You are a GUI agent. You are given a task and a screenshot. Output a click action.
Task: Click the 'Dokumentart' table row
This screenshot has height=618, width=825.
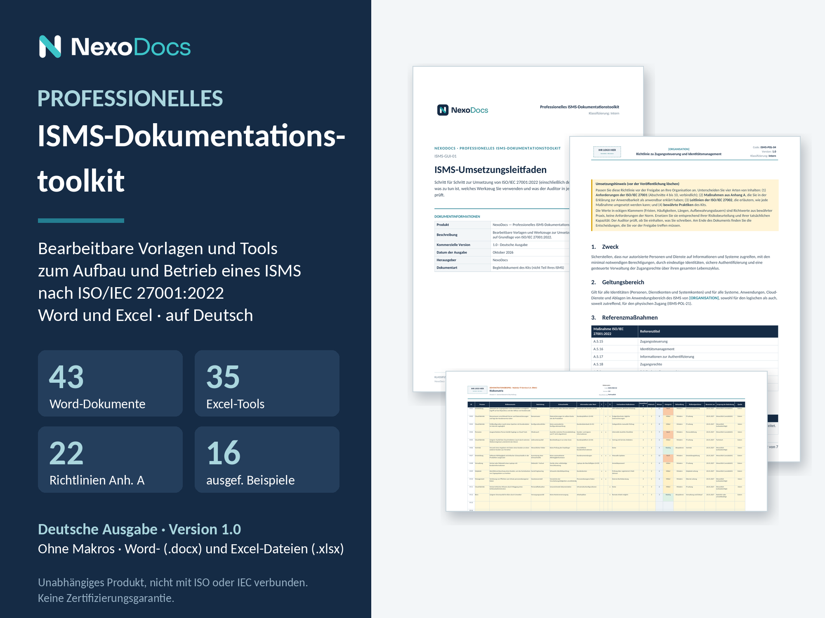point(502,268)
